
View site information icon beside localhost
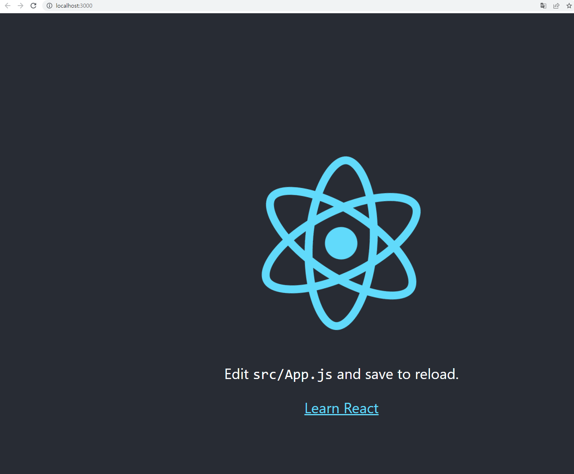click(49, 6)
